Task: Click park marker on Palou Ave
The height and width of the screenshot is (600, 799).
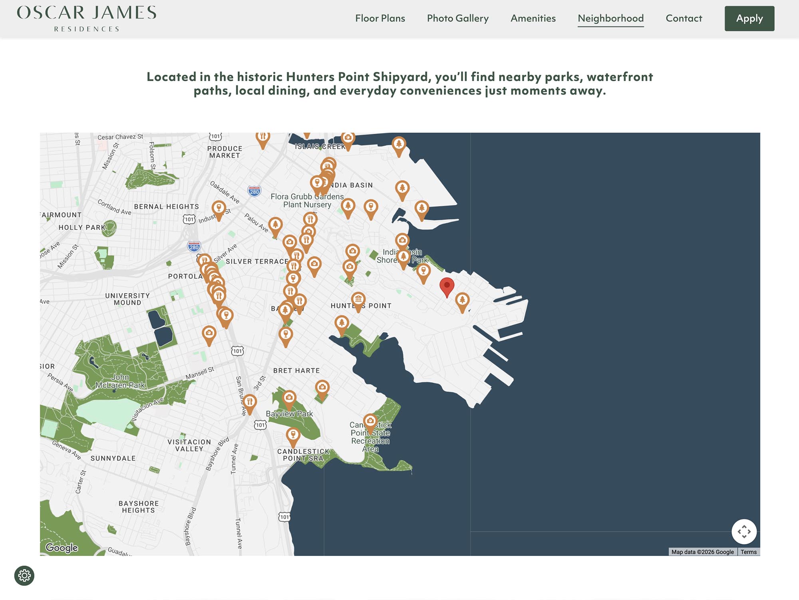Action: (x=275, y=228)
